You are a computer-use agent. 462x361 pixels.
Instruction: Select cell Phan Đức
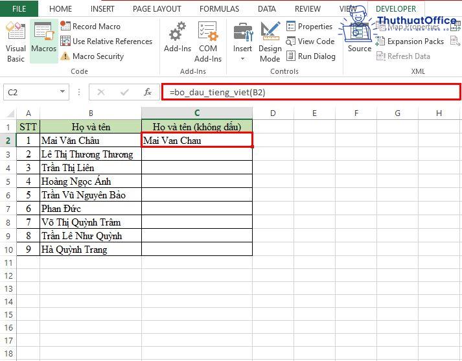click(91, 208)
